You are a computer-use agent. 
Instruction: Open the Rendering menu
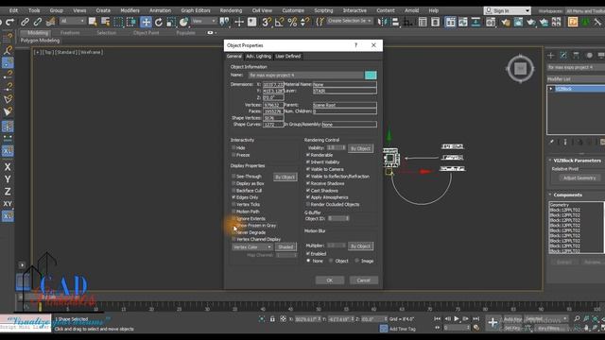click(231, 10)
